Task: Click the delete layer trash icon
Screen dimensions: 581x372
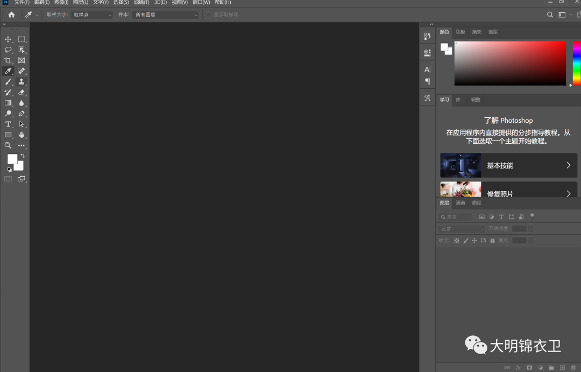Action: point(573,368)
